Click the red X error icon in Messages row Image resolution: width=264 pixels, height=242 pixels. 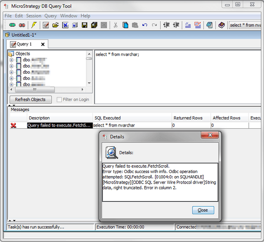coord(13,125)
